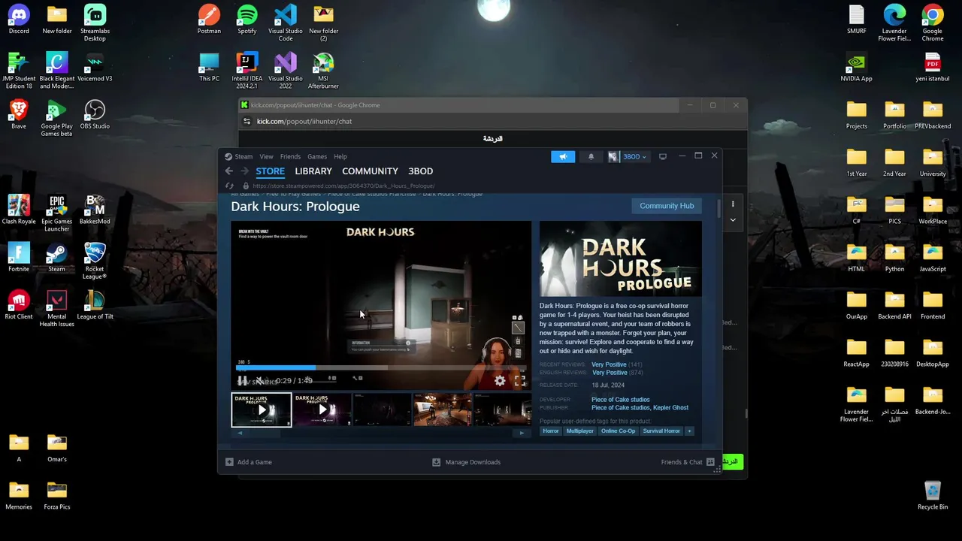The width and height of the screenshot is (962, 541).
Task: Open the trailer video settings gear
Action: point(500,381)
